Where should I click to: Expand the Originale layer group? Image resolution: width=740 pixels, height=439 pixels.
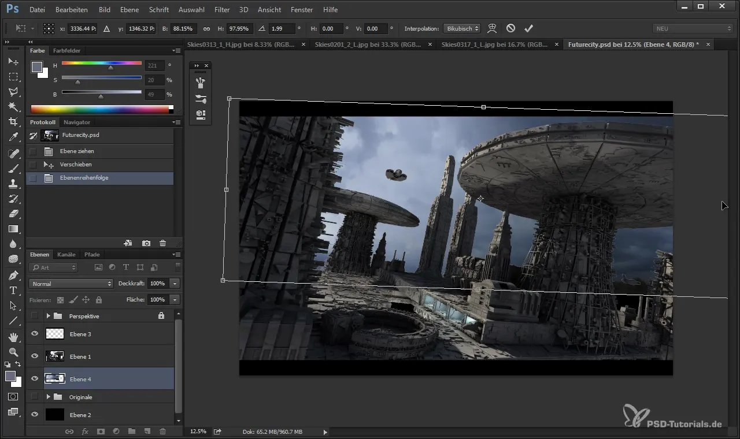[49, 397]
